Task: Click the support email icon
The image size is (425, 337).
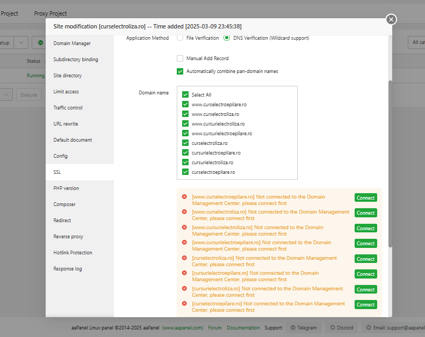Action: click(368, 327)
